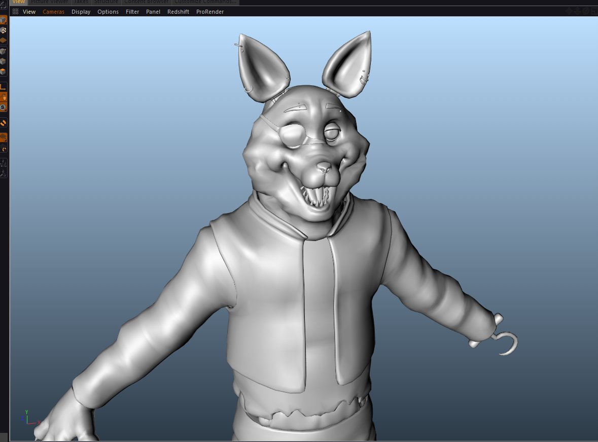This screenshot has height=442, width=598.
Task: Toggle Enable Snap icon
Action: (3, 123)
